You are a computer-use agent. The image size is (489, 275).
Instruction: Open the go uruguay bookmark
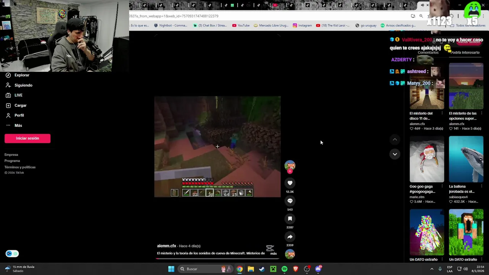366,26
